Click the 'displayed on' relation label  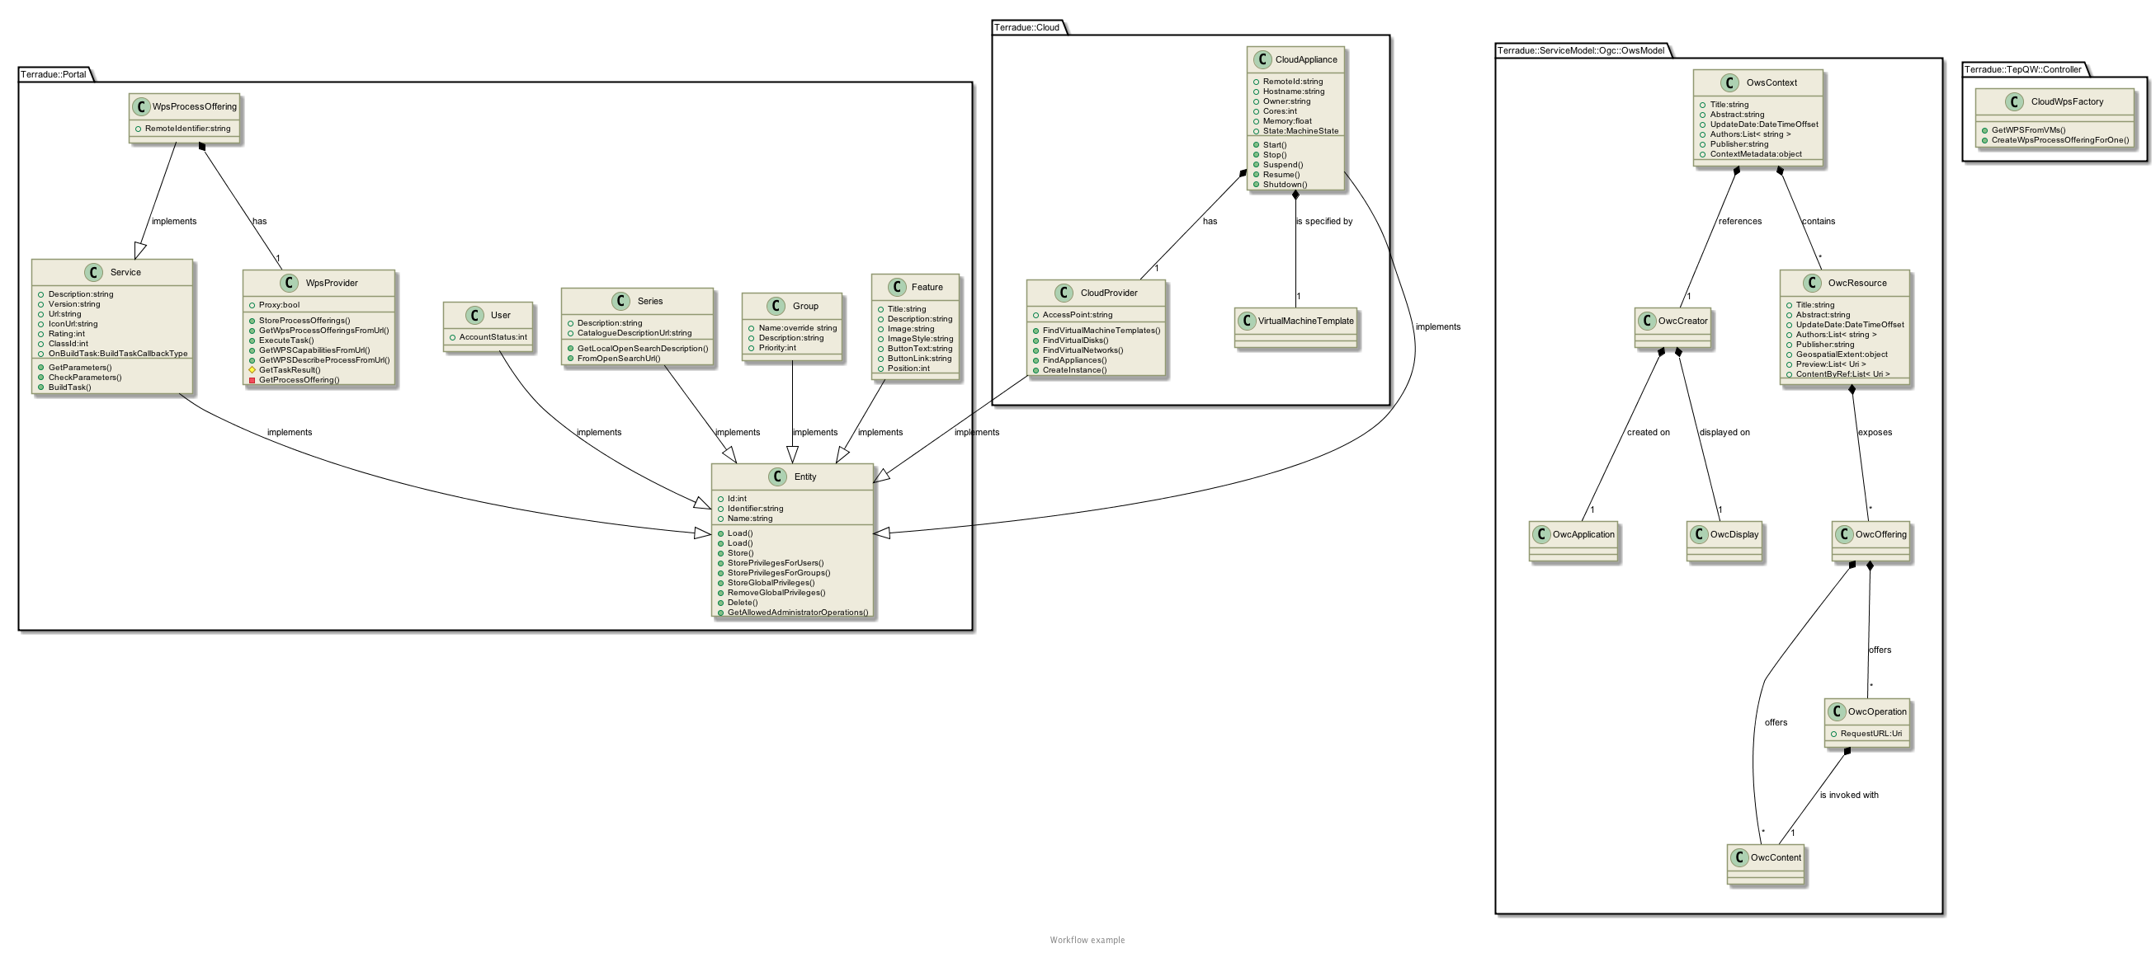click(1724, 433)
